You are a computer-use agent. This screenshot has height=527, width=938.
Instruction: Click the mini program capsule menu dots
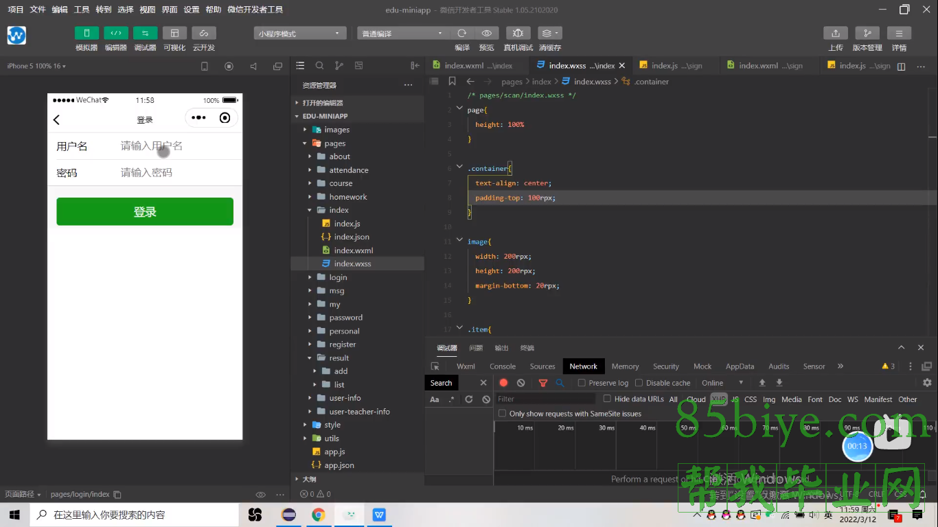click(198, 118)
